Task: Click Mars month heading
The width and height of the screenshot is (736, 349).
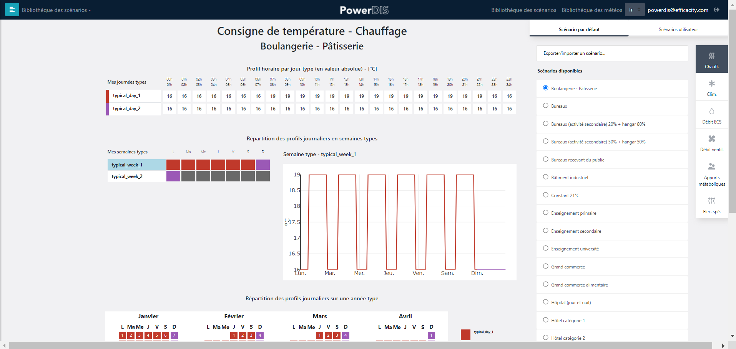Action: click(320, 316)
